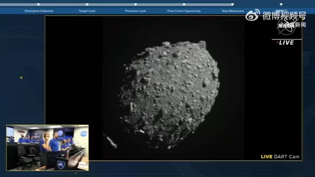Select the 'Precision Lock' label
315x177 pixels.
pos(135,11)
